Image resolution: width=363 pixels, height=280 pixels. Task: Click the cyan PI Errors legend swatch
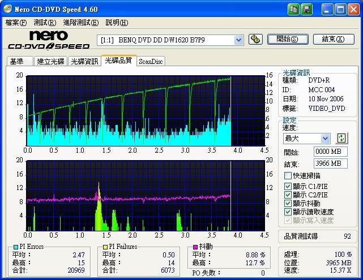click(x=16, y=247)
